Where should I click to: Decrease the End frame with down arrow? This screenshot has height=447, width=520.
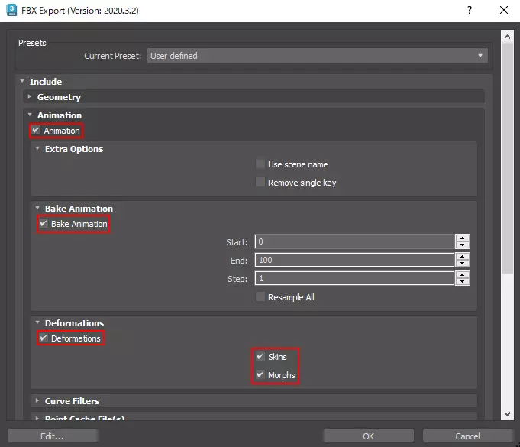tap(462, 264)
